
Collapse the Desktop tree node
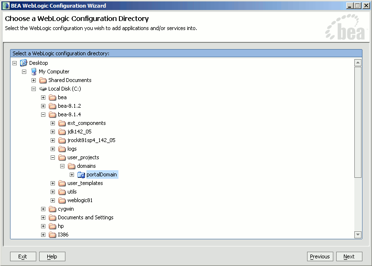15,63
